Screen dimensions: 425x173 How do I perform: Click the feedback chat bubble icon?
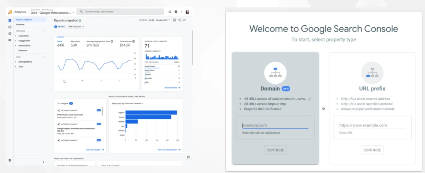coord(188,157)
